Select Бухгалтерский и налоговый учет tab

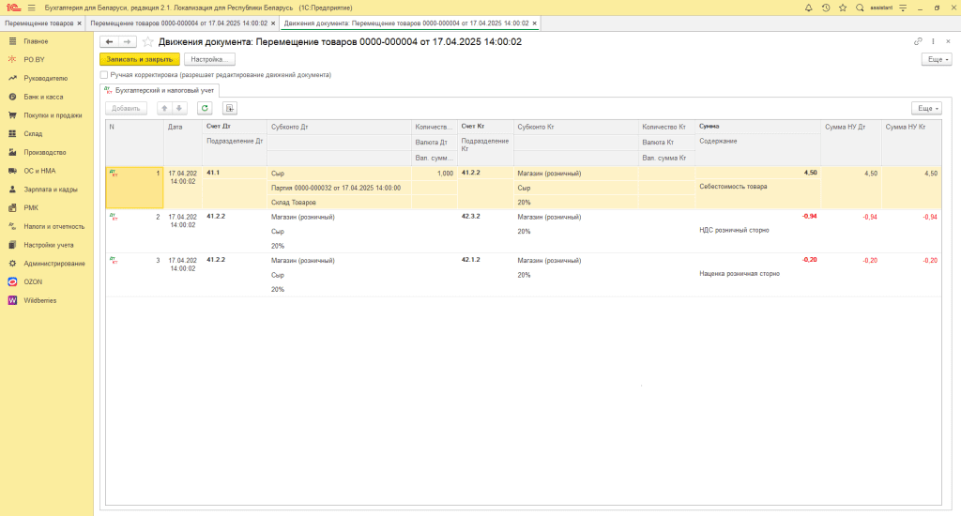click(160, 90)
